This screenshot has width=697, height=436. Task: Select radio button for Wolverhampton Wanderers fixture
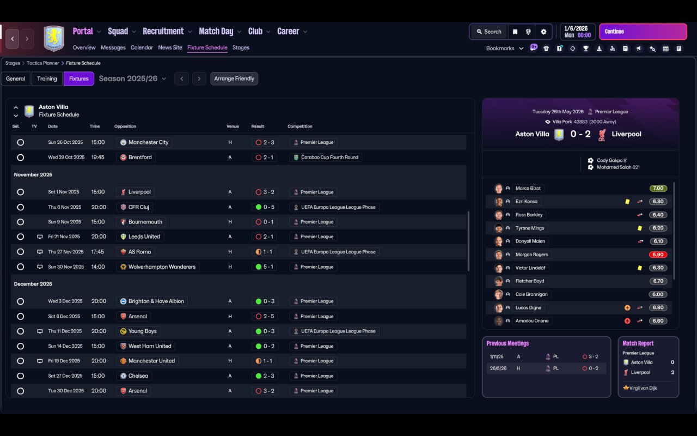coord(20,267)
